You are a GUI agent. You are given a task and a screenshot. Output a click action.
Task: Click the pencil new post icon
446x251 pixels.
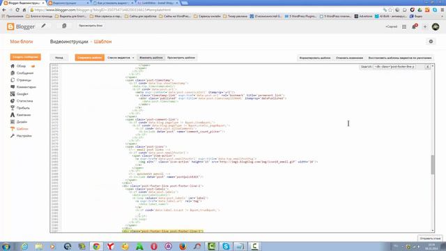[43, 26]
